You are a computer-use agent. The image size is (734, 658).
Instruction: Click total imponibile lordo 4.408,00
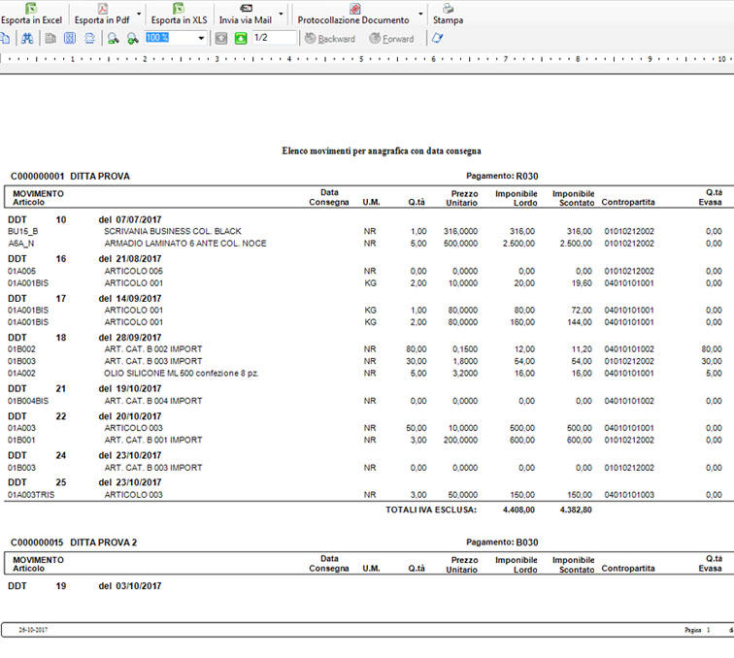tap(518, 510)
